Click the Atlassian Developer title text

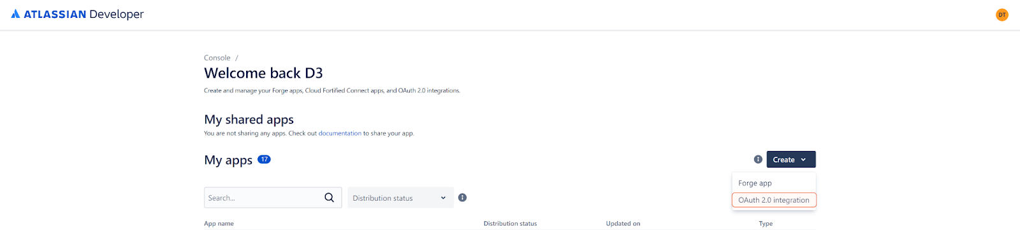pyautogui.click(x=84, y=14)
